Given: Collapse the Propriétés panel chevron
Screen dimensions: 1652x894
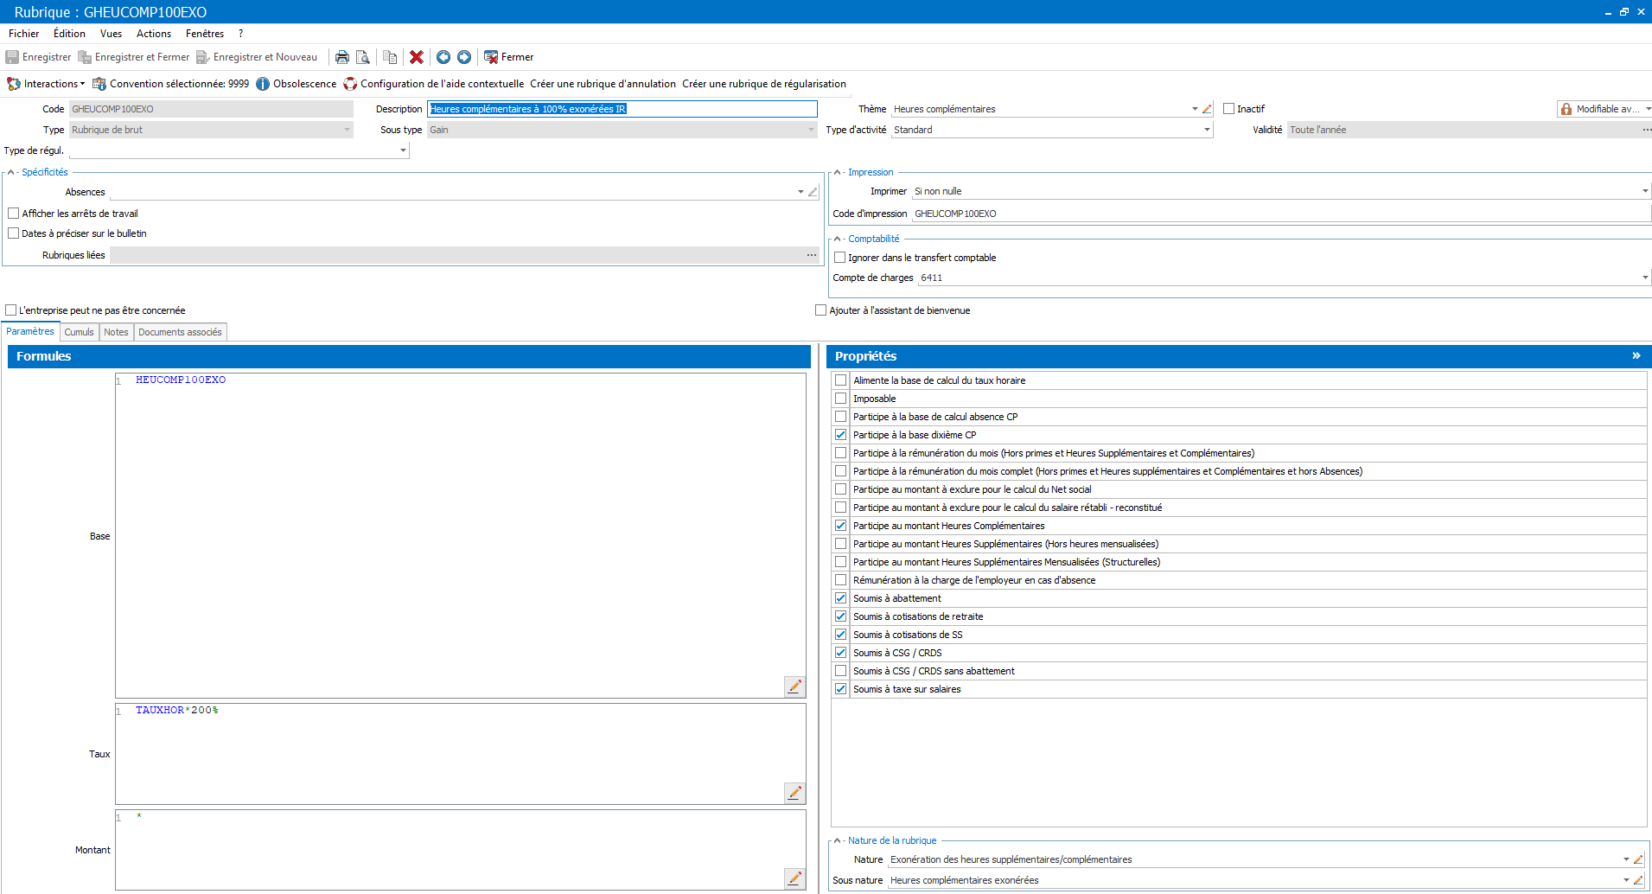Looking at the screenshot, I should pyautogui.click(x=1636, y=356).
